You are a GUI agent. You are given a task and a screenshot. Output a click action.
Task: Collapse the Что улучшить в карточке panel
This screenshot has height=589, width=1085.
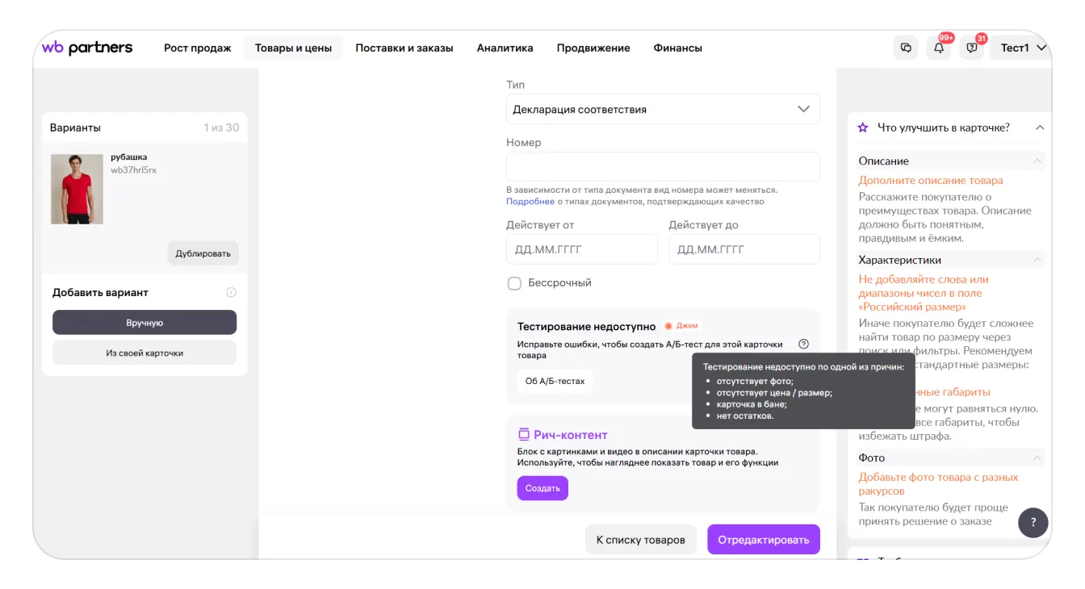[1040, 127]
